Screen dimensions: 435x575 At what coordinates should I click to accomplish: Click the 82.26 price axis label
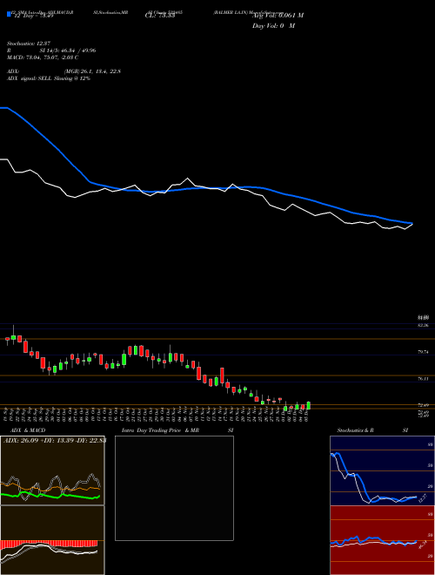pos(424,325)
